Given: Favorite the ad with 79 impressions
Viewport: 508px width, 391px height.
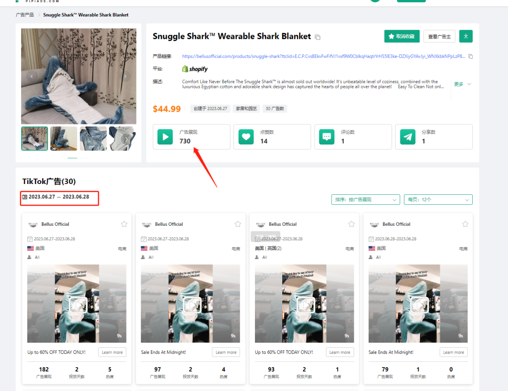Looking at the screenshot, I should coord(465,224).
